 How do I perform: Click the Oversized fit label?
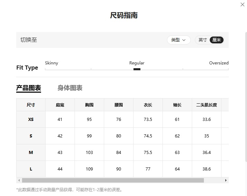point(219,63)
